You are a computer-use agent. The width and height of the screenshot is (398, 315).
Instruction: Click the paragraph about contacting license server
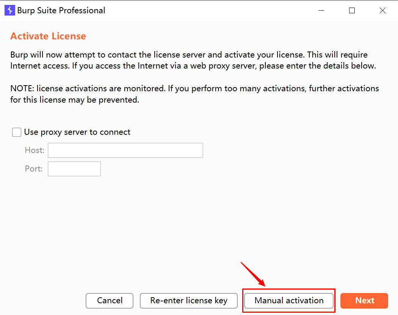193,60
